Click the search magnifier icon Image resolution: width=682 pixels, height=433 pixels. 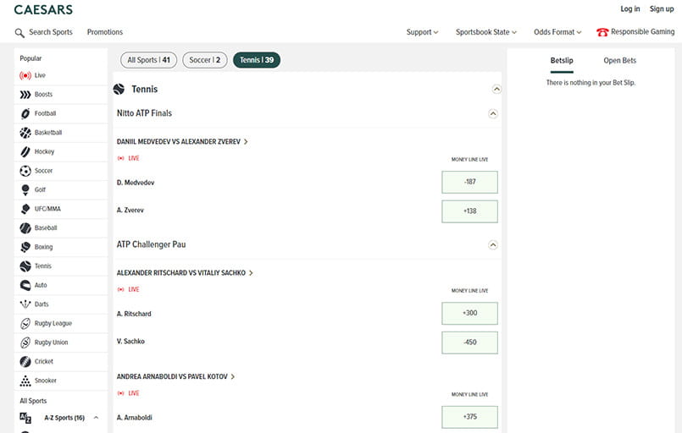[x=19, y=33]
